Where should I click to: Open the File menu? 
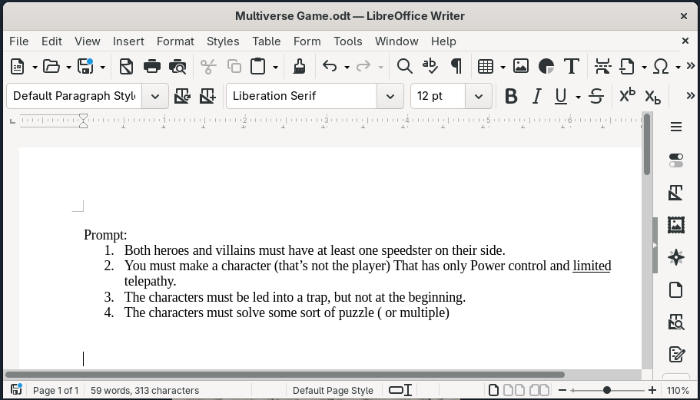coord(19,41)
